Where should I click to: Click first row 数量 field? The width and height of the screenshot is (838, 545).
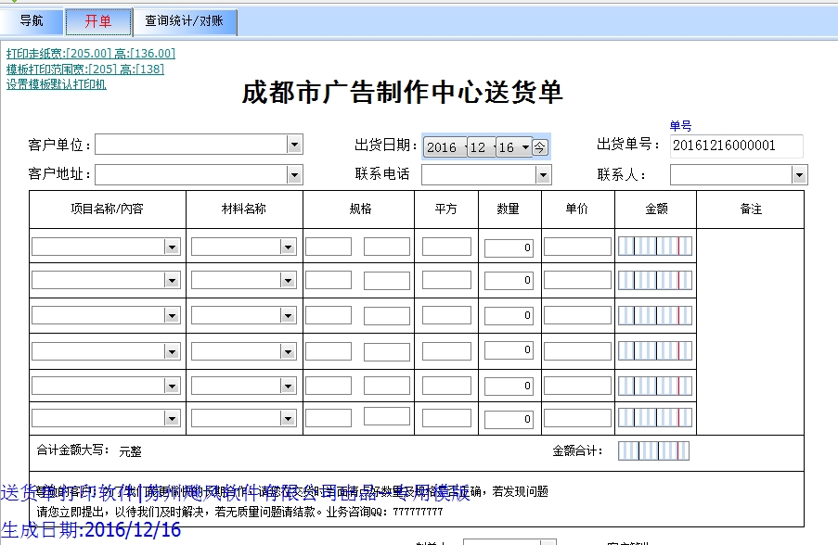(x=509, y=247)
